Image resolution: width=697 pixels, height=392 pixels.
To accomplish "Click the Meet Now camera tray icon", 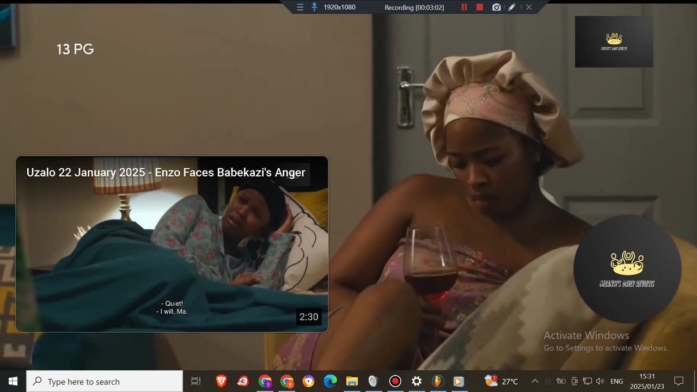I will [x=574, y=381].
